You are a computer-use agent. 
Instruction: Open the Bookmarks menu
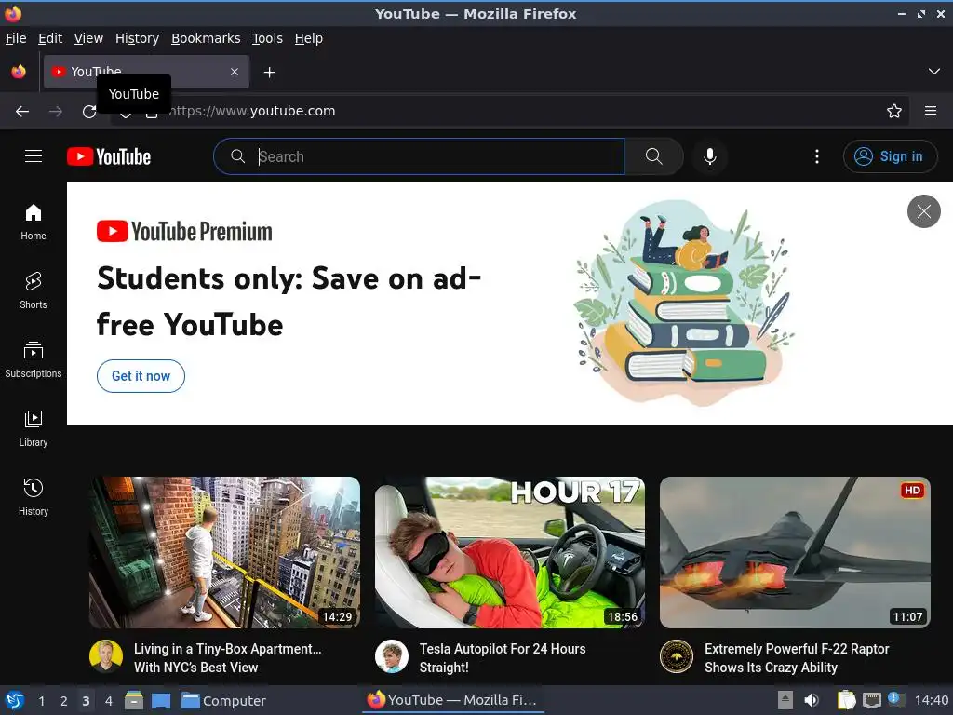(x=206, y=38)
